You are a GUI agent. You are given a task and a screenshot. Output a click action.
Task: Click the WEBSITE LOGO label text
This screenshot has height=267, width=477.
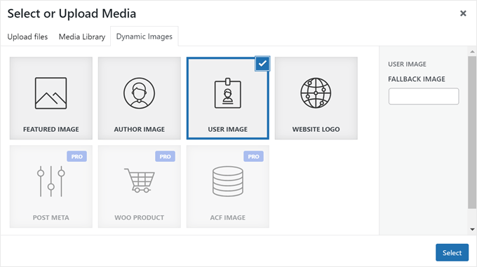pyautogui.click(x=316, y=130)
